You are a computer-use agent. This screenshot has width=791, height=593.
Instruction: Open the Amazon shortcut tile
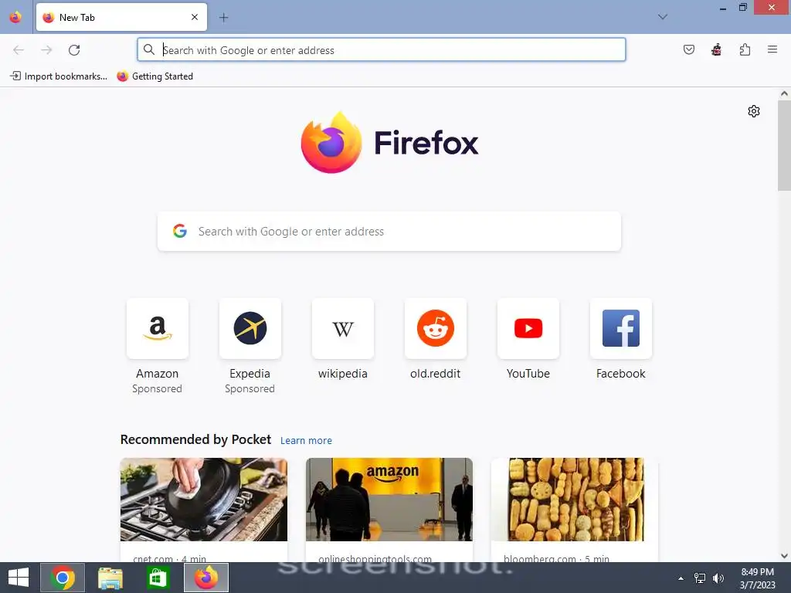point(158,329)
